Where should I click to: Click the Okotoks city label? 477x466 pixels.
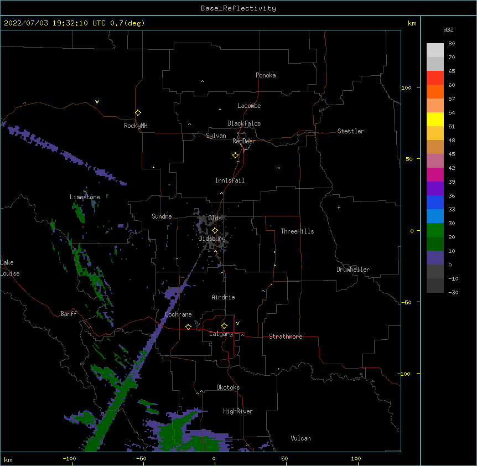pos(228,387)
